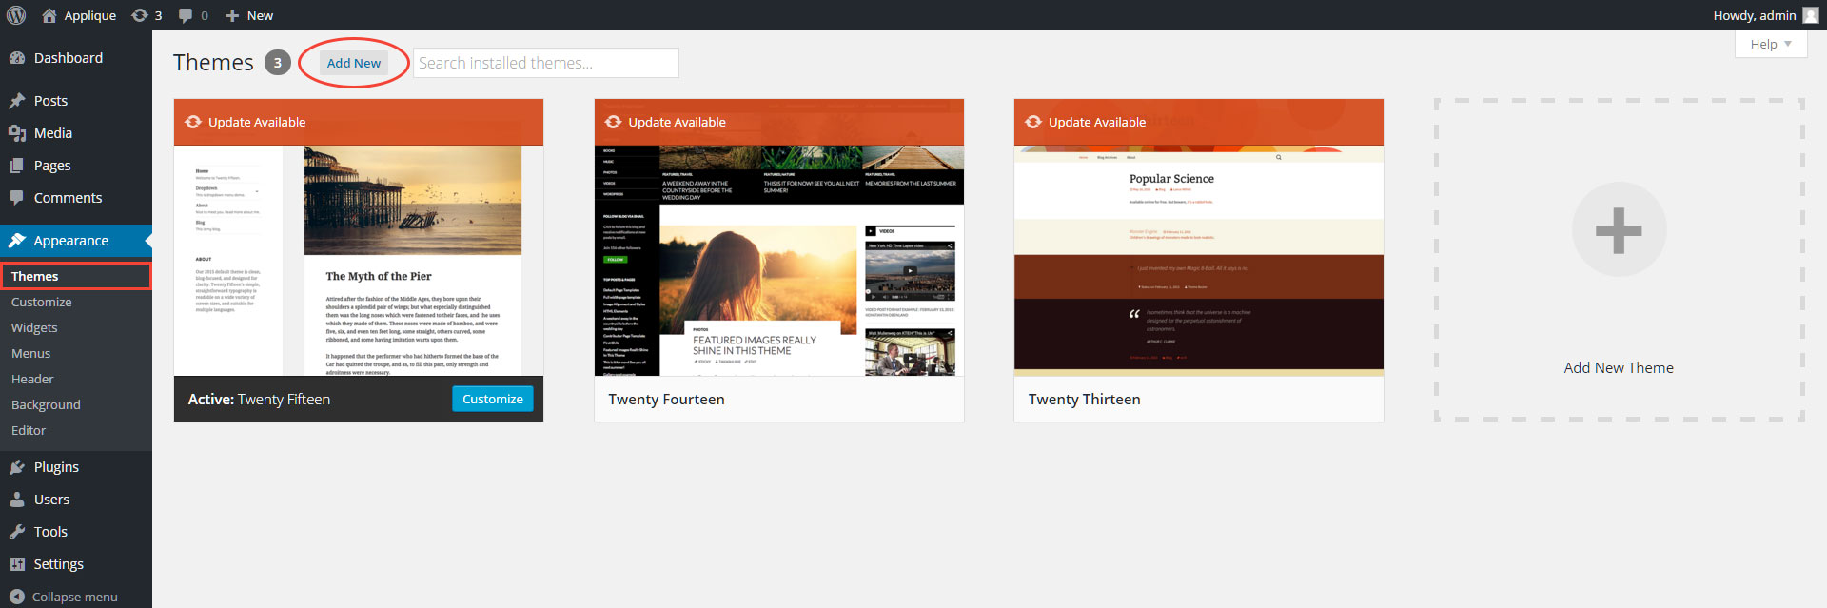
Task: Open the Dashboard menu item
Action: 68,58
